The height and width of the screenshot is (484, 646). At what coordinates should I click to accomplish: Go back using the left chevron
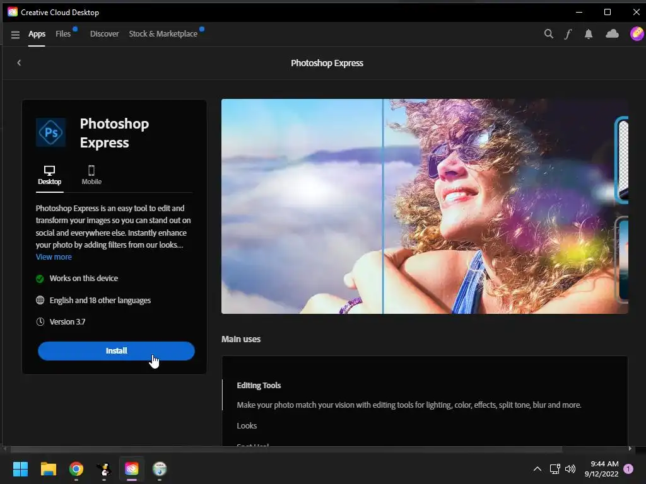click(19, 62)
